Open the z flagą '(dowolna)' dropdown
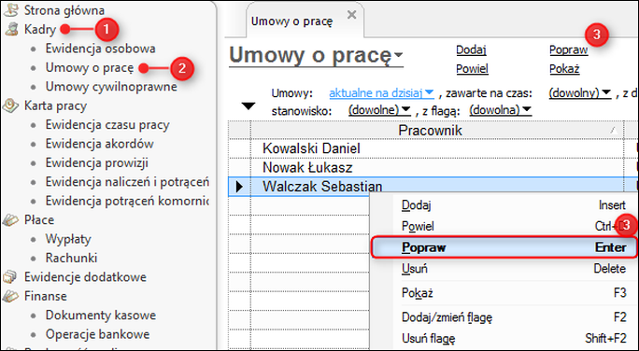 click(500, 110)
